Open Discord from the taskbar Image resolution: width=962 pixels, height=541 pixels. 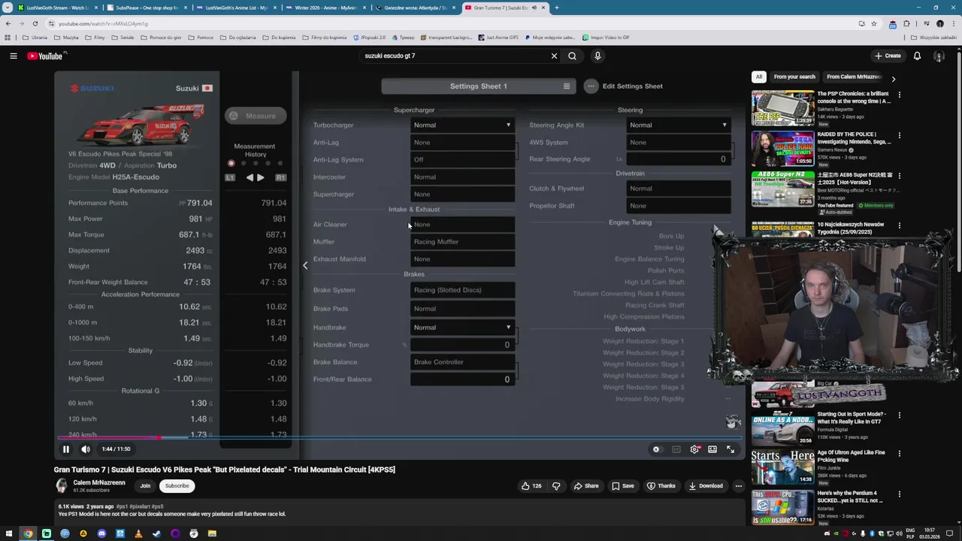[101, 533]
